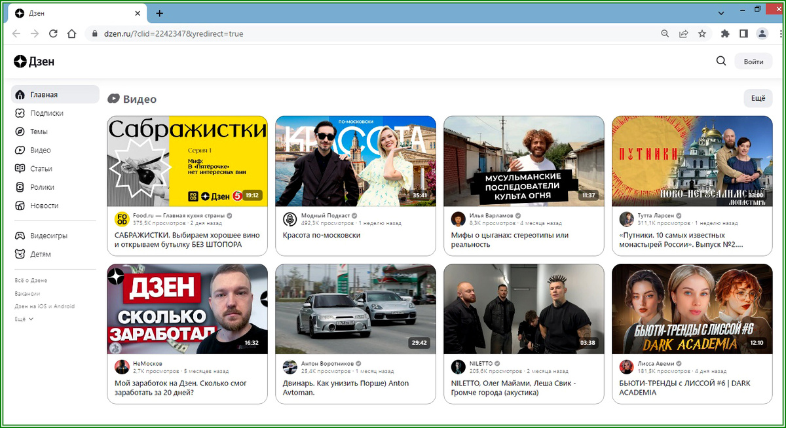Open the Мусульманские последователи video thumbnail
Image resolution: width=786 pixels, height=428 pixels.
(x=524, y=161)
